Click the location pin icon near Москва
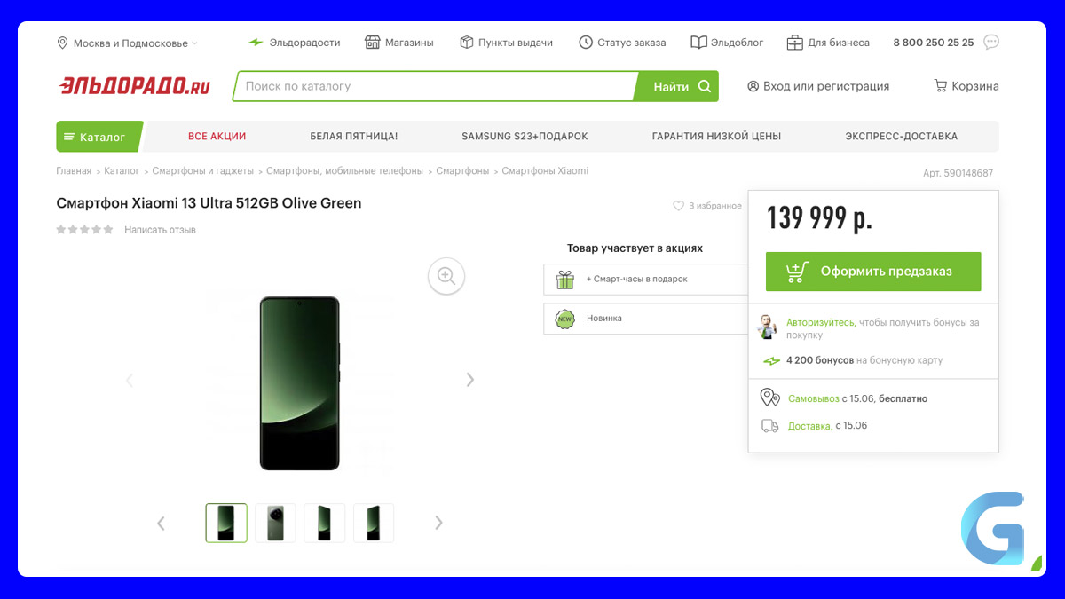1065x599 pixels. [63, 43]
